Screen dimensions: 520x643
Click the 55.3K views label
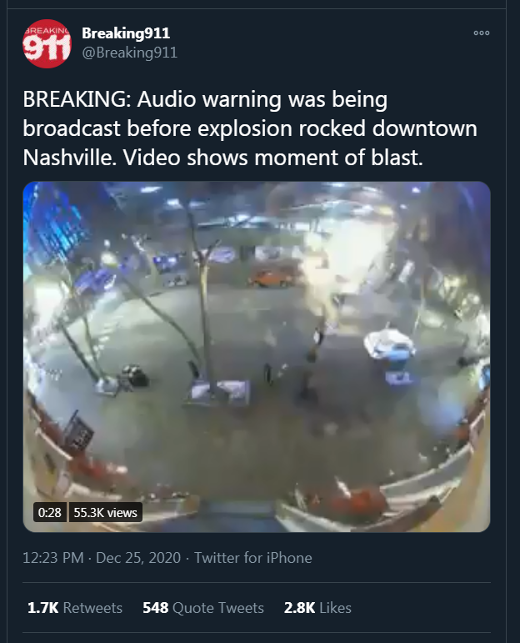pos(105,512)
